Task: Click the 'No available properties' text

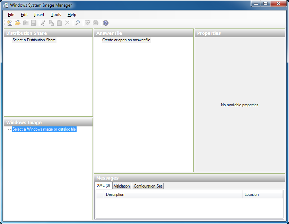Action: 239,105
